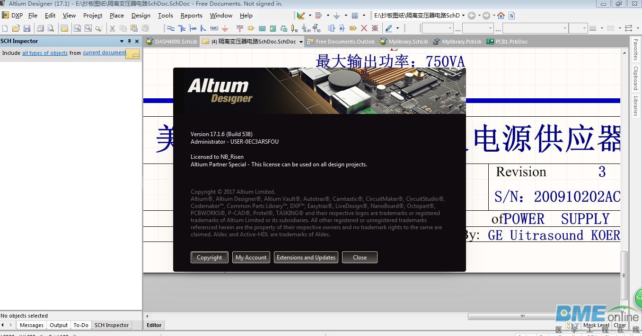This screenshot has height=336, width=642.
Task: Click 'all types of objects' link
Action: [x=45, y=53]
